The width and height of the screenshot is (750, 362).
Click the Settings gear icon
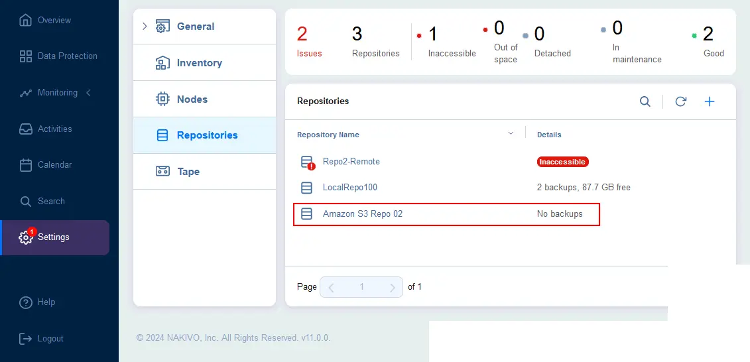pyautogui.click(x=25, y=237)
